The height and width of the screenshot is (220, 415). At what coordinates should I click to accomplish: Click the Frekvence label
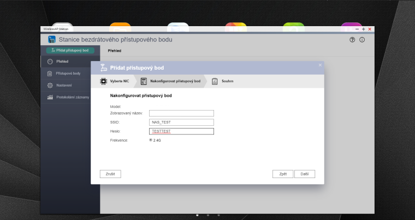pyautogui.click(x=119, y=140)
